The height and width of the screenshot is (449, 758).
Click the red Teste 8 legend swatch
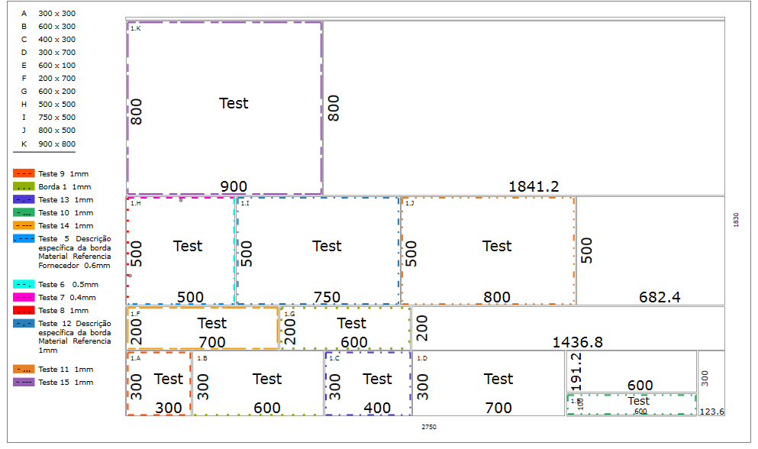[x=24, y=311]
